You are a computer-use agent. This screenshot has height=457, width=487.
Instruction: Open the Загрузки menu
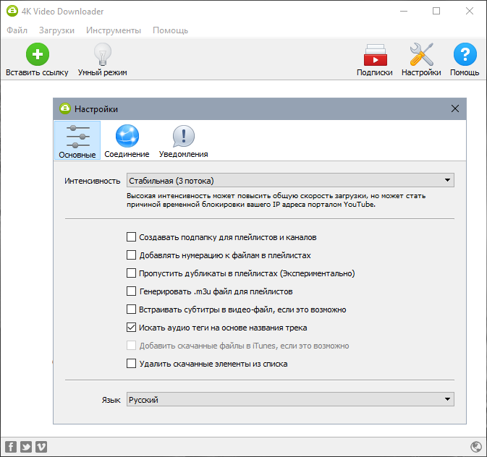[x=56, y=30]
